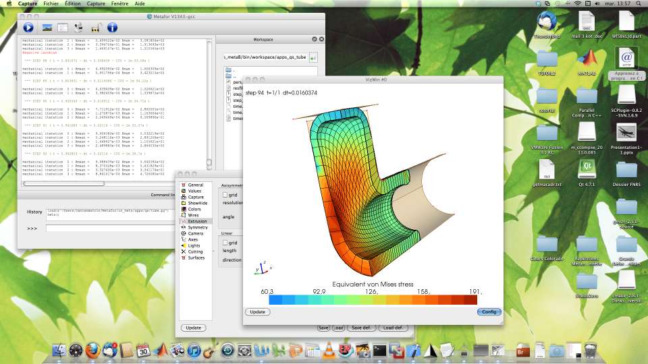
Task: Enable the Linear grid checkbox
Action: tap(225, 243)
